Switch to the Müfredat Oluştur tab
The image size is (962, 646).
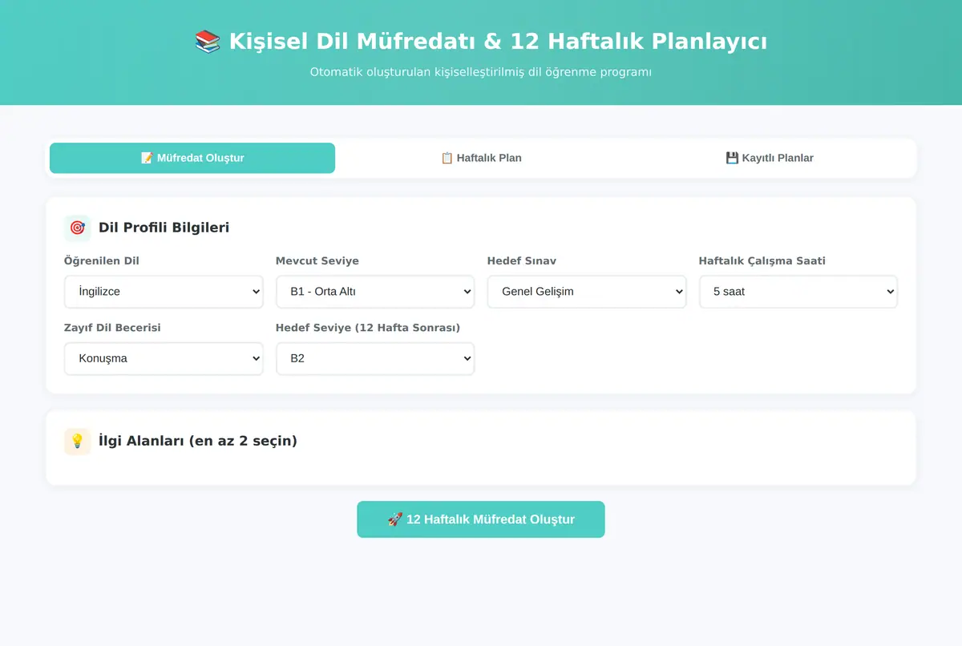pyautogui.click(x=192, y=158)
